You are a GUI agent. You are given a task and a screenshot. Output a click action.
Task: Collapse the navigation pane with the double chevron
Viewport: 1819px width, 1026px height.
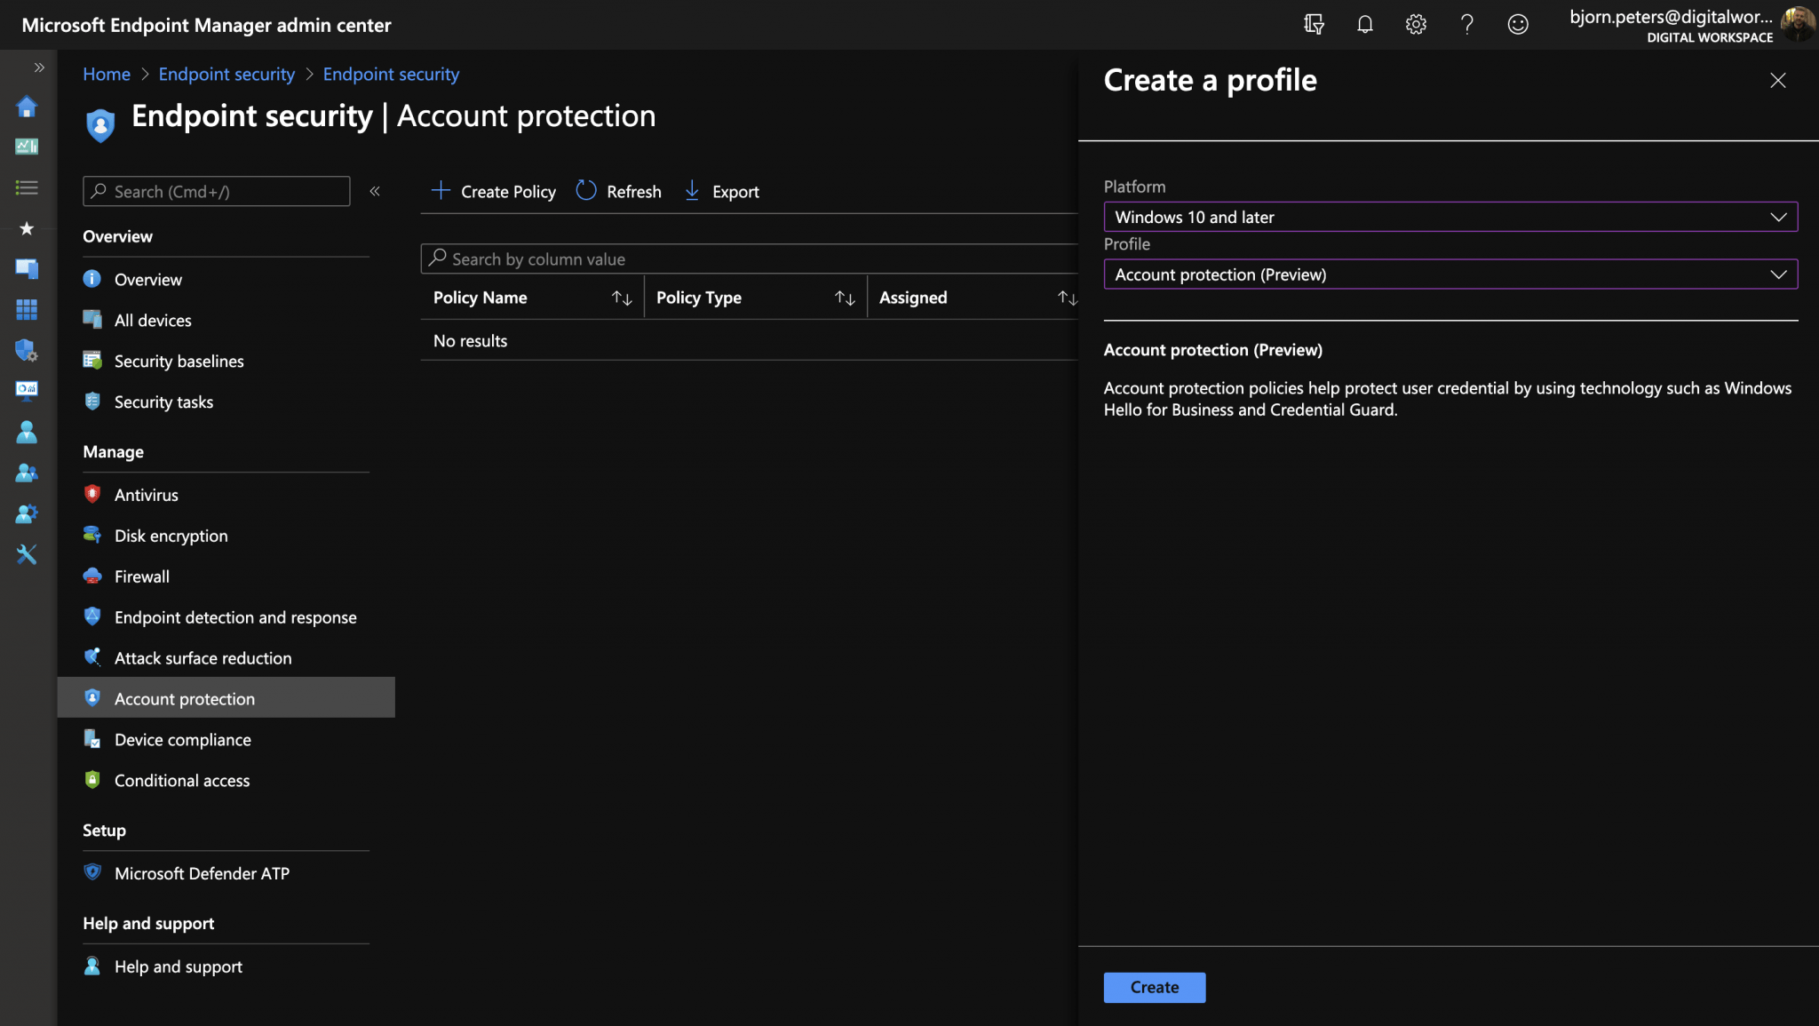[376, 190]
